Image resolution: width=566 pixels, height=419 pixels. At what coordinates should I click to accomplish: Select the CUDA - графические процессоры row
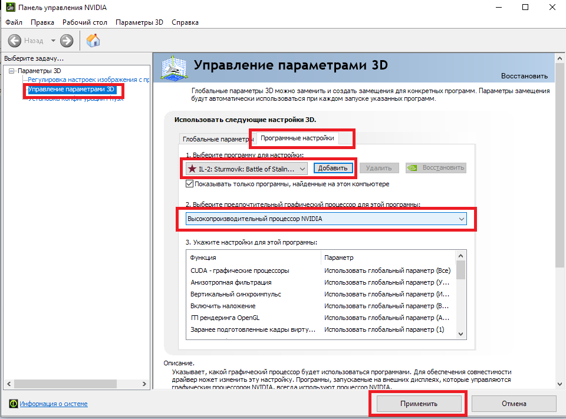pyautogui.click(x=321, y=270)
